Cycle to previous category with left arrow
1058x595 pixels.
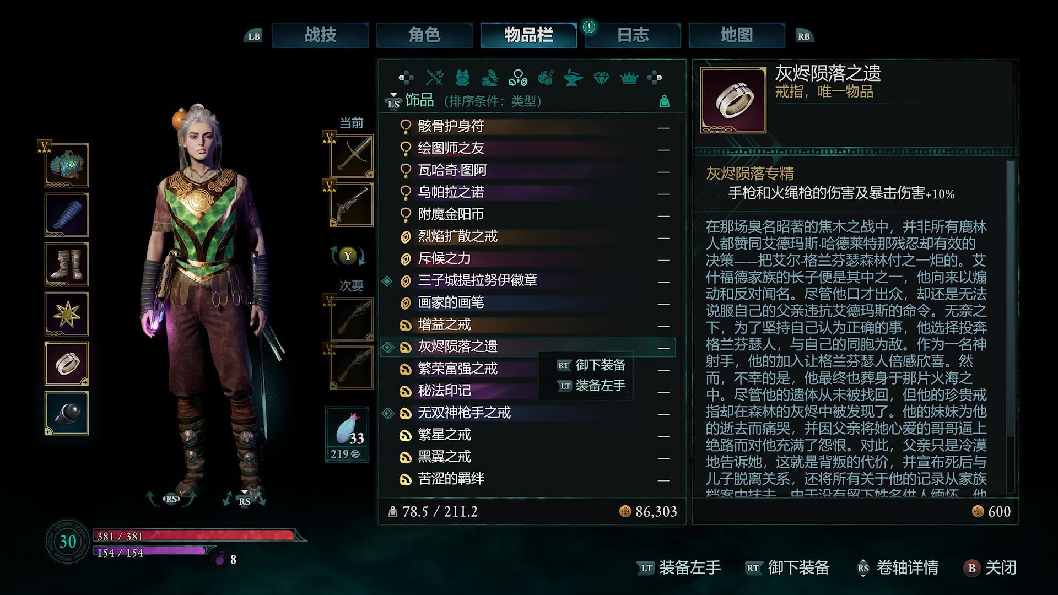pos(406,78)
